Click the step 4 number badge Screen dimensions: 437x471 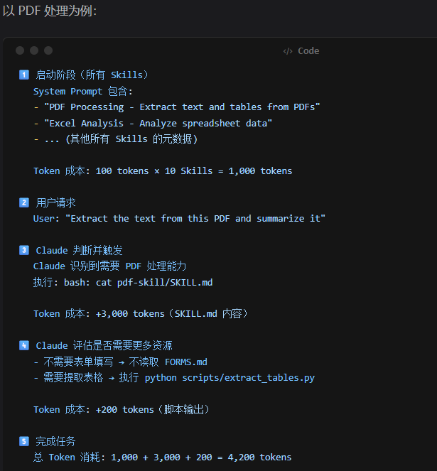tap(23, 346)
